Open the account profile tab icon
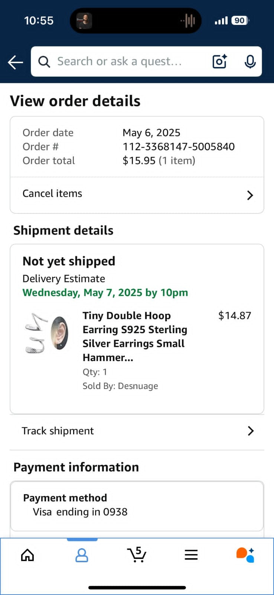The height and width of the screenshot is (595, 274). pyautogui.click(x=82, y=555)
